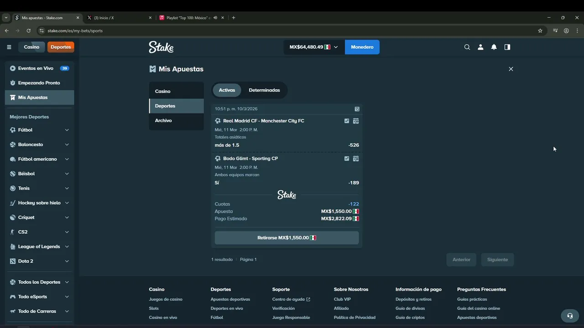View site information icon in address bar
Viewport: 584px width, 328px height.
tap(42, 31)
